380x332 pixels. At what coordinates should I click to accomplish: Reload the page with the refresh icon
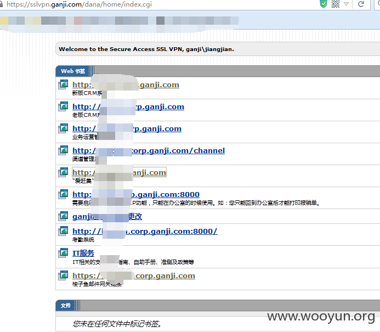[361, 4]
